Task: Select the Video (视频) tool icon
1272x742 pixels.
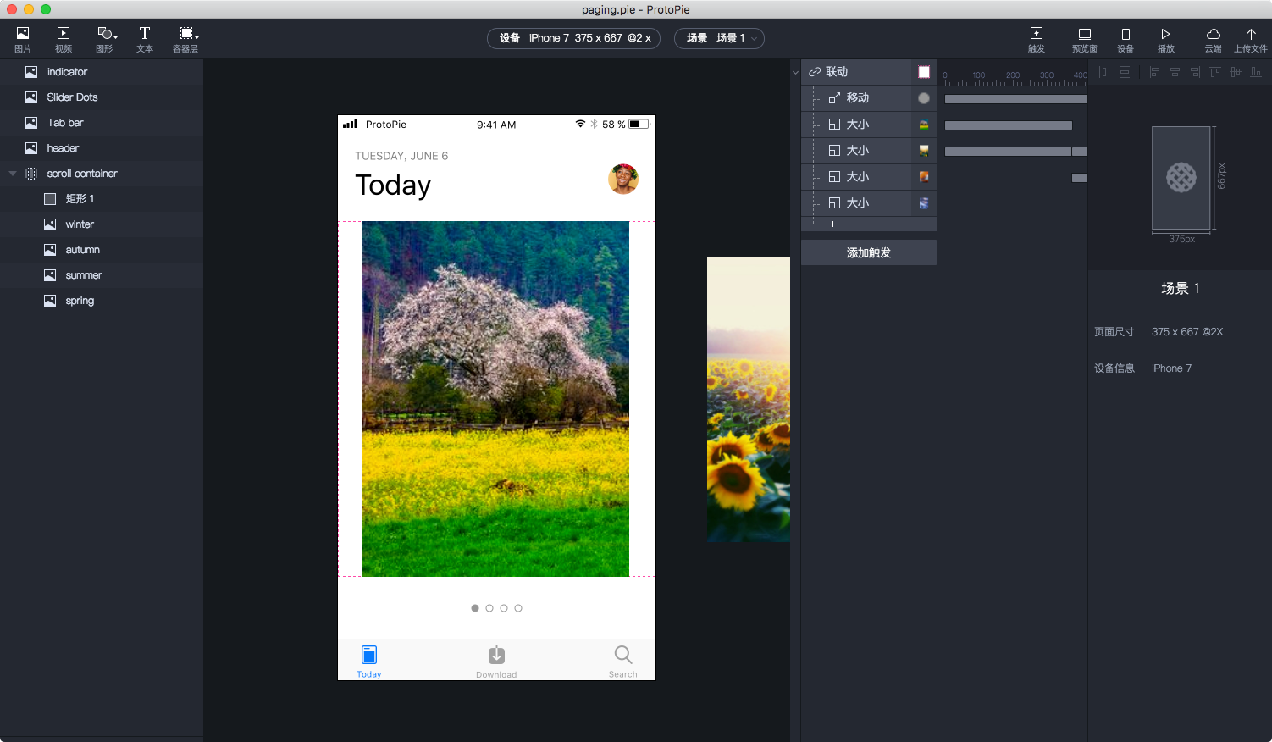Action: tap(64, 39)
